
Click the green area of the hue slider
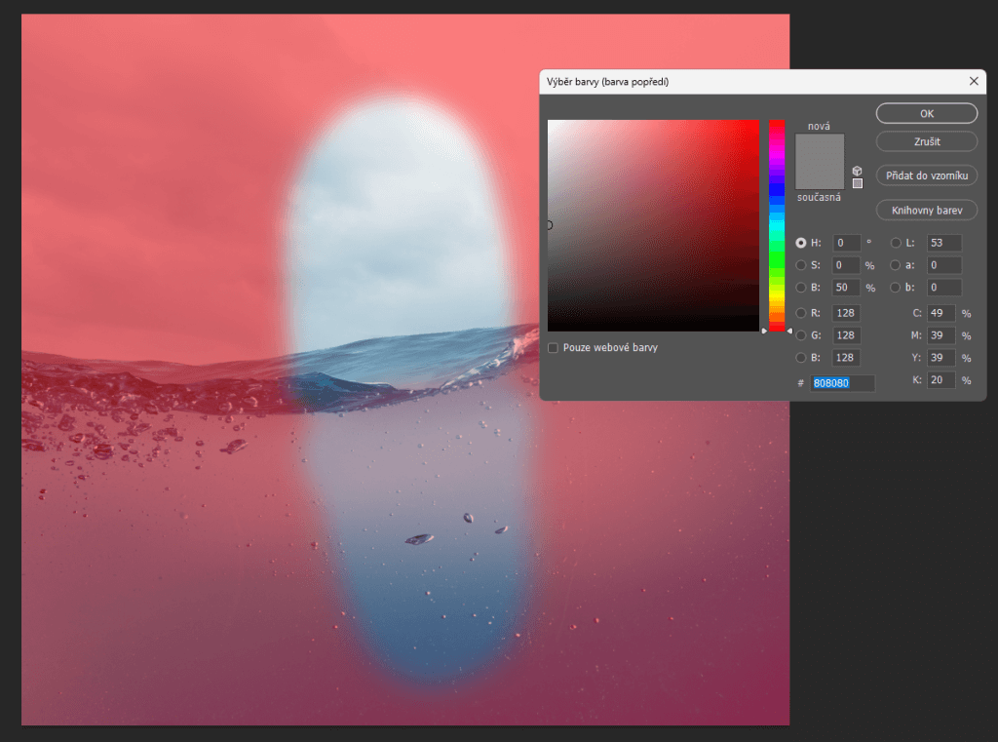(777, 258)
